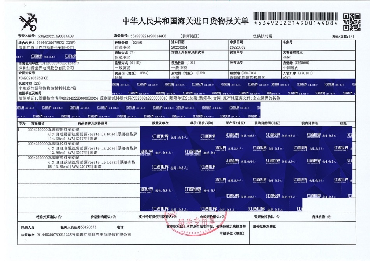Click company name under 消费使用单位
Image resolution: width=370 pixels, height=261 pixels.
(x=46, y=68)
